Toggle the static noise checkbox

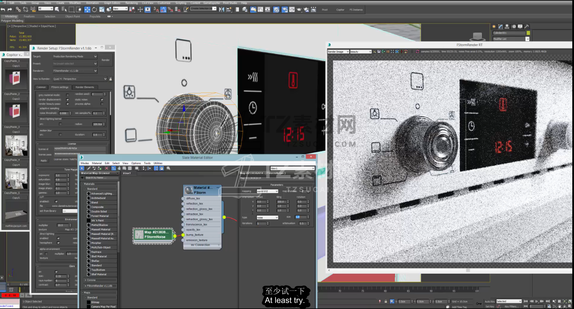(102, 99)
